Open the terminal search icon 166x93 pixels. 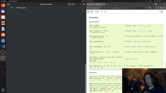click(69, 4)
